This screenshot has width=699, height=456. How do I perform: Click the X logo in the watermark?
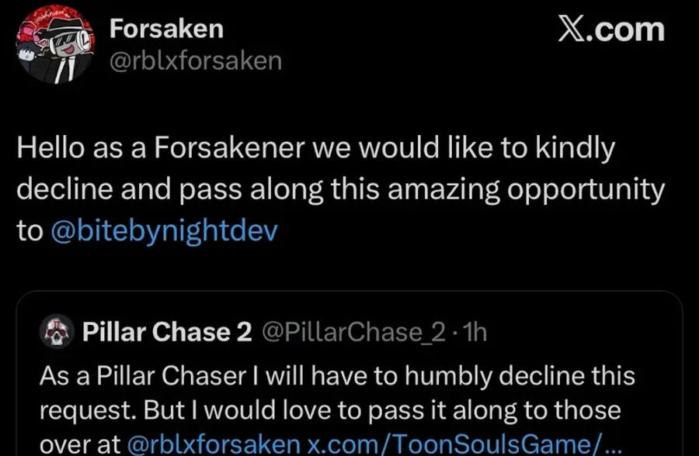click(571, 29)
